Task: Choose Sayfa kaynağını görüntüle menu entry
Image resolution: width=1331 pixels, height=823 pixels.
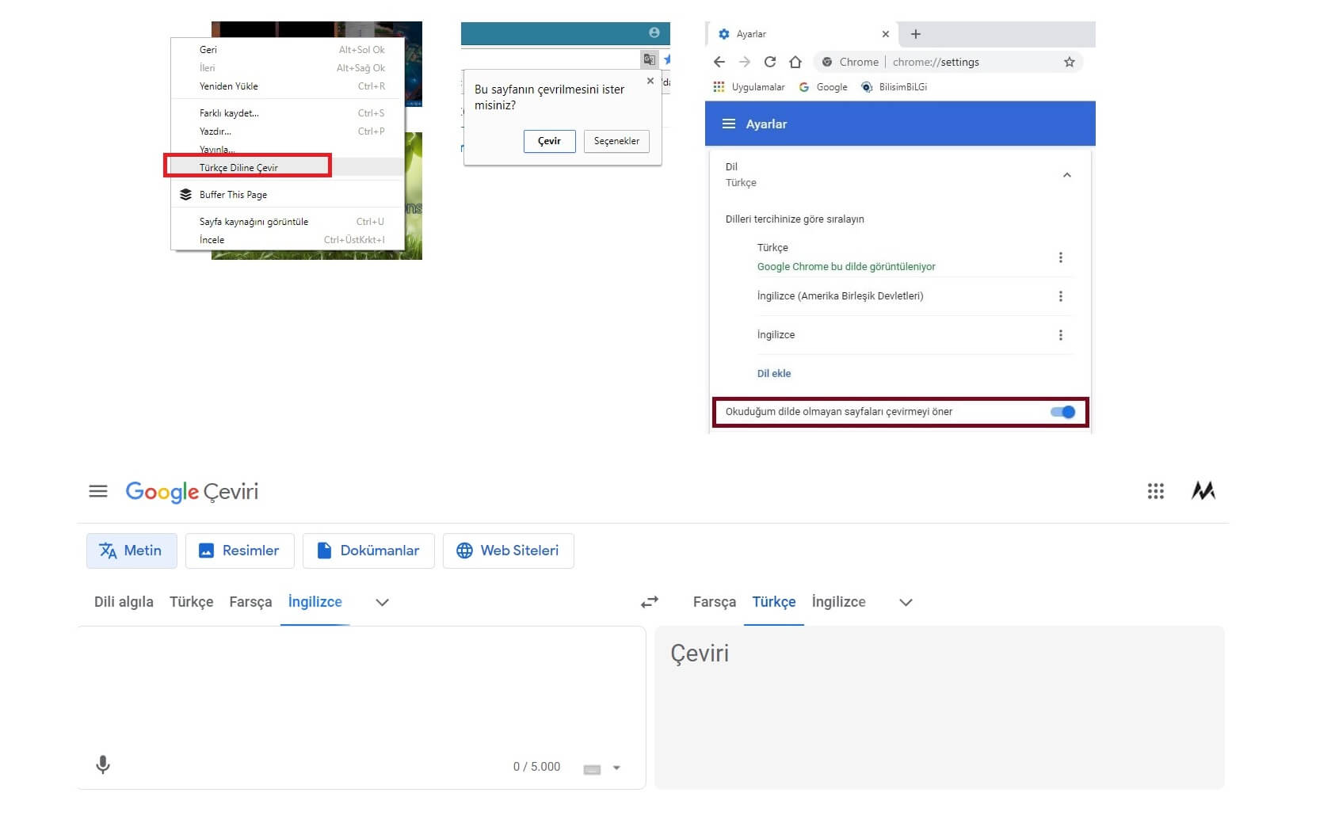Action: pos(288,222)
